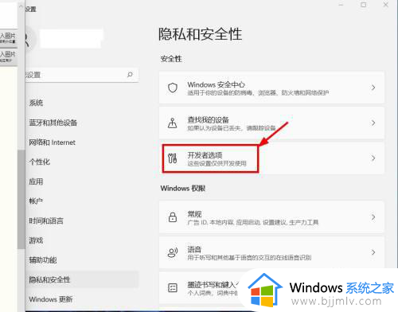Open the 墨迹书写和键入 card title
Screen dimensions: 398x312
coord(212,285)
